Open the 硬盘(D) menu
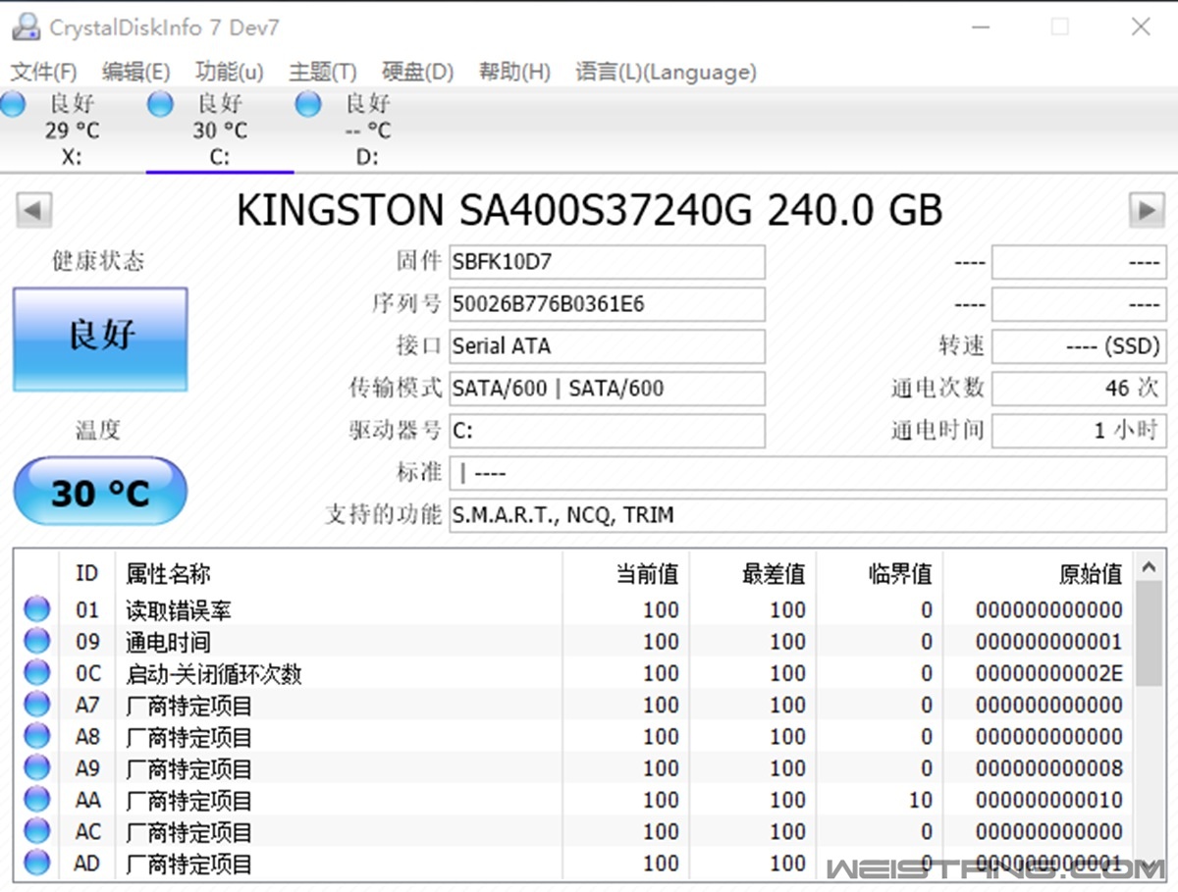The width and height of the screenshot is (1178, 892). (x=417, y=72)
